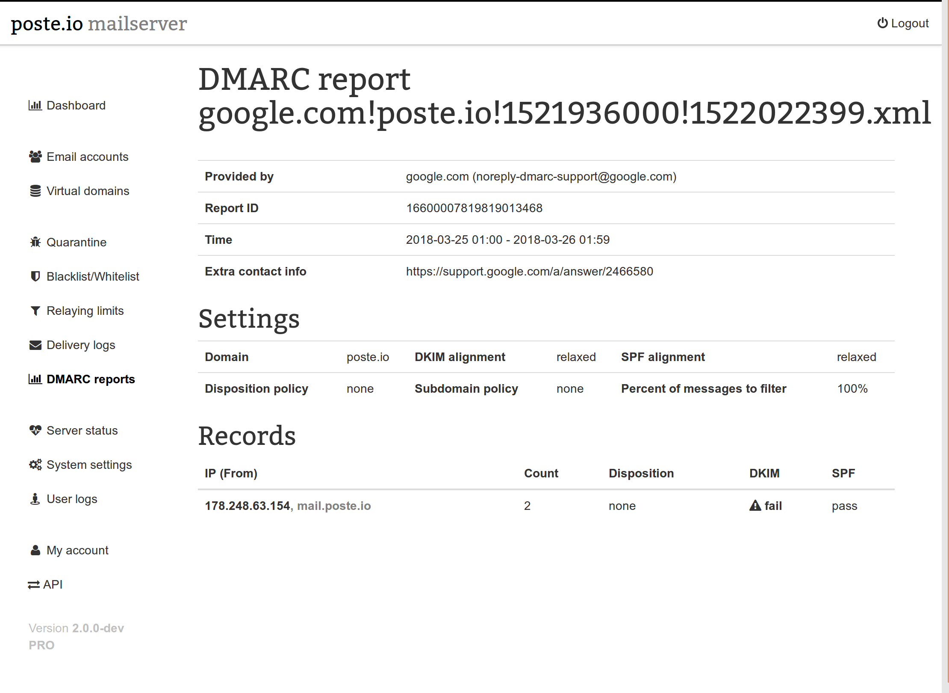949x693 pixels.
Task: Click the poste.io mailserver logo
Action: click(x=99, y=23)
